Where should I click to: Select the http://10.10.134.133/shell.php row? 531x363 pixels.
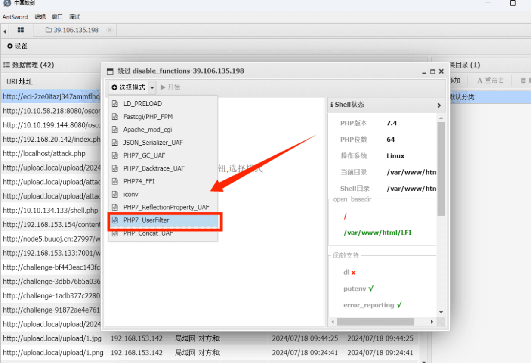point(51,211)
